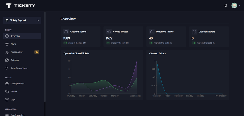Screen dimensions: 244x116
Task: Click the Auto Responders arrow icon
Action: (7, 68)
